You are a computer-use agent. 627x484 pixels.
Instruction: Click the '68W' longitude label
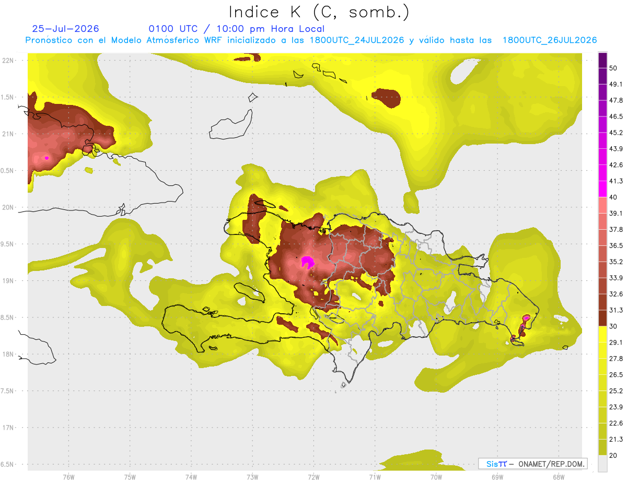(x=558, y=477)
